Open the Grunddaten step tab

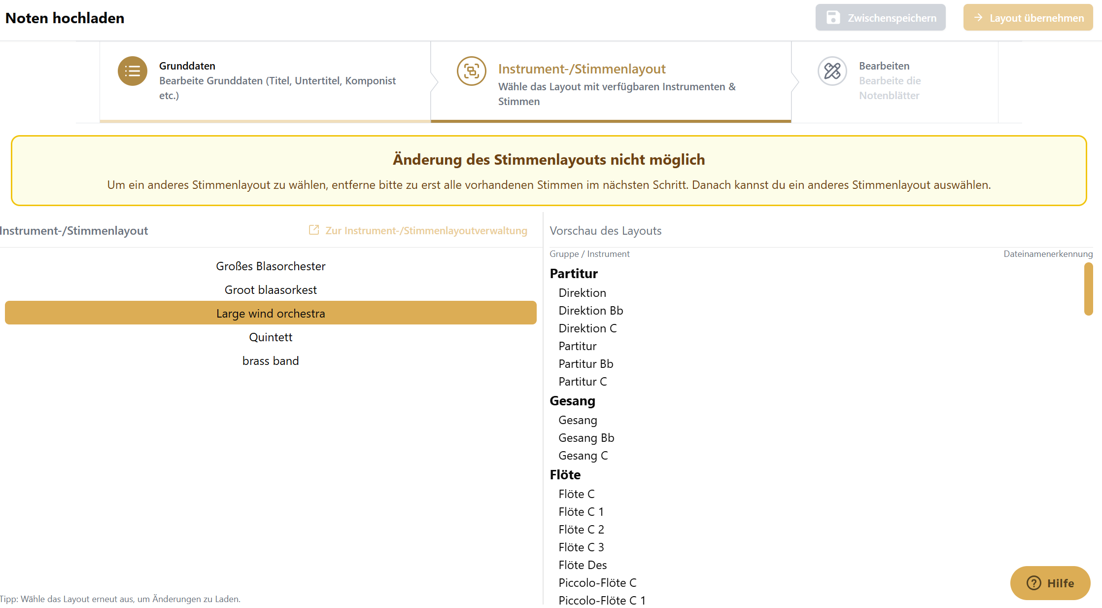(x=265, y=81)
